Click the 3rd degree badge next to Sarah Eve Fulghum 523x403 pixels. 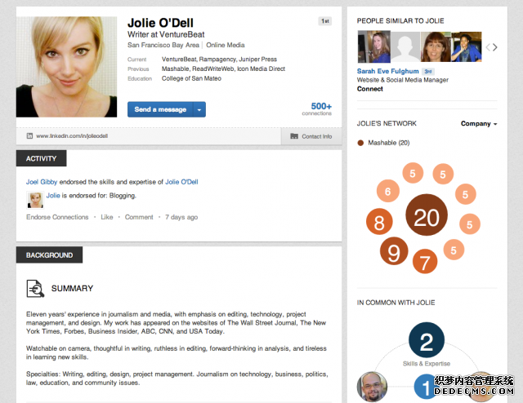pyautogui.click(x=428, y=71)
